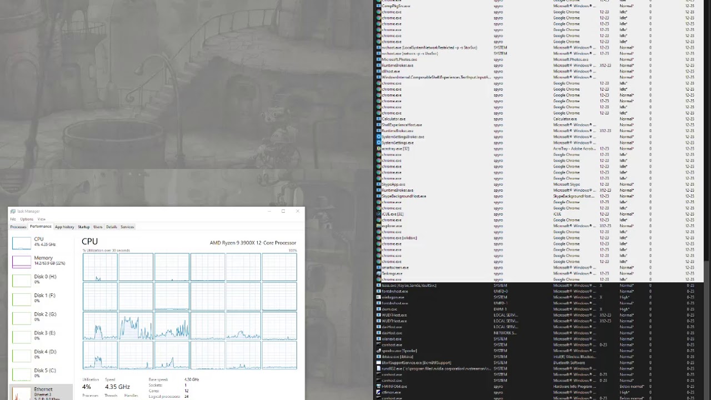Select the Disk 2 (G:) graph thumbnail
The height and width of the screenshot is (400, 711).
pos(22,318)
